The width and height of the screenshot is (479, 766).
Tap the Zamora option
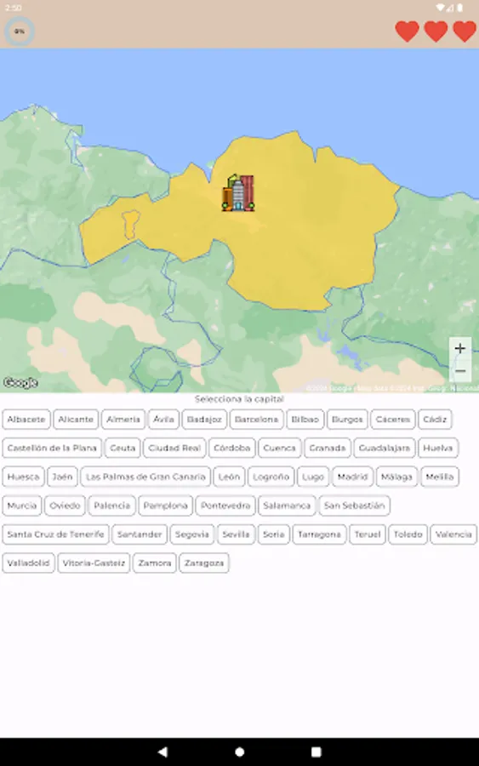154,563
